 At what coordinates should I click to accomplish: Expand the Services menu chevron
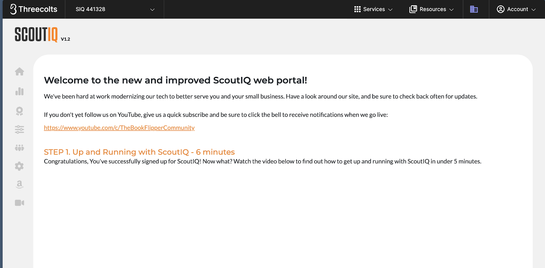click(x=390, y=10)
